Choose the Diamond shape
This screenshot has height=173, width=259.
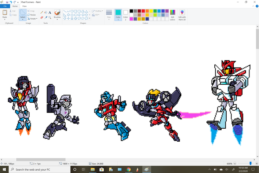pos(69,15)
